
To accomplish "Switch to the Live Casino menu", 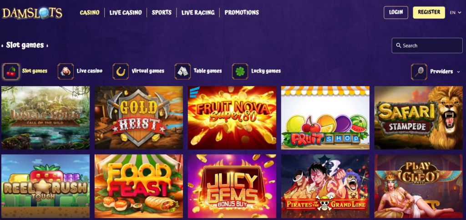I will tap(126, 12).
